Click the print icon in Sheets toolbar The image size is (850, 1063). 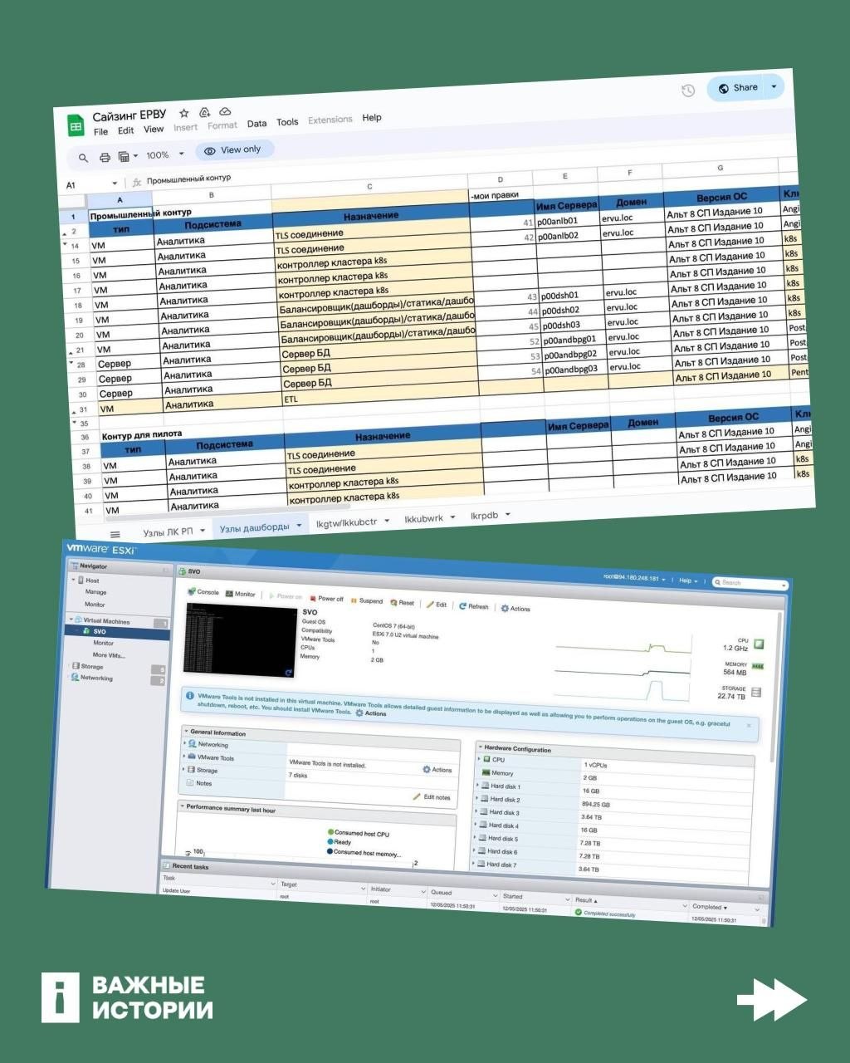105,157
